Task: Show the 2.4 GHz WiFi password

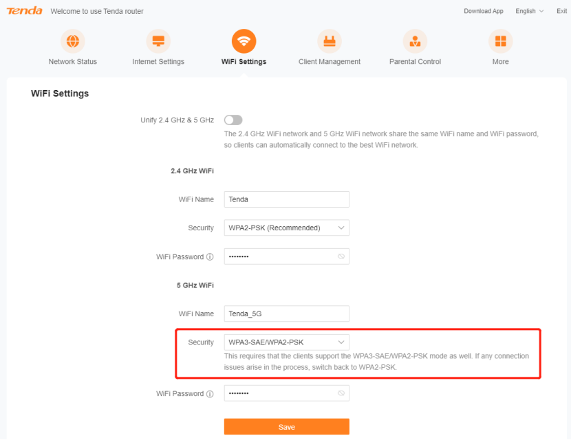Action: click(341, 256)
